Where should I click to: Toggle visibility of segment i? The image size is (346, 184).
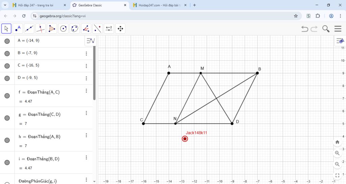(x=7, y=162)
